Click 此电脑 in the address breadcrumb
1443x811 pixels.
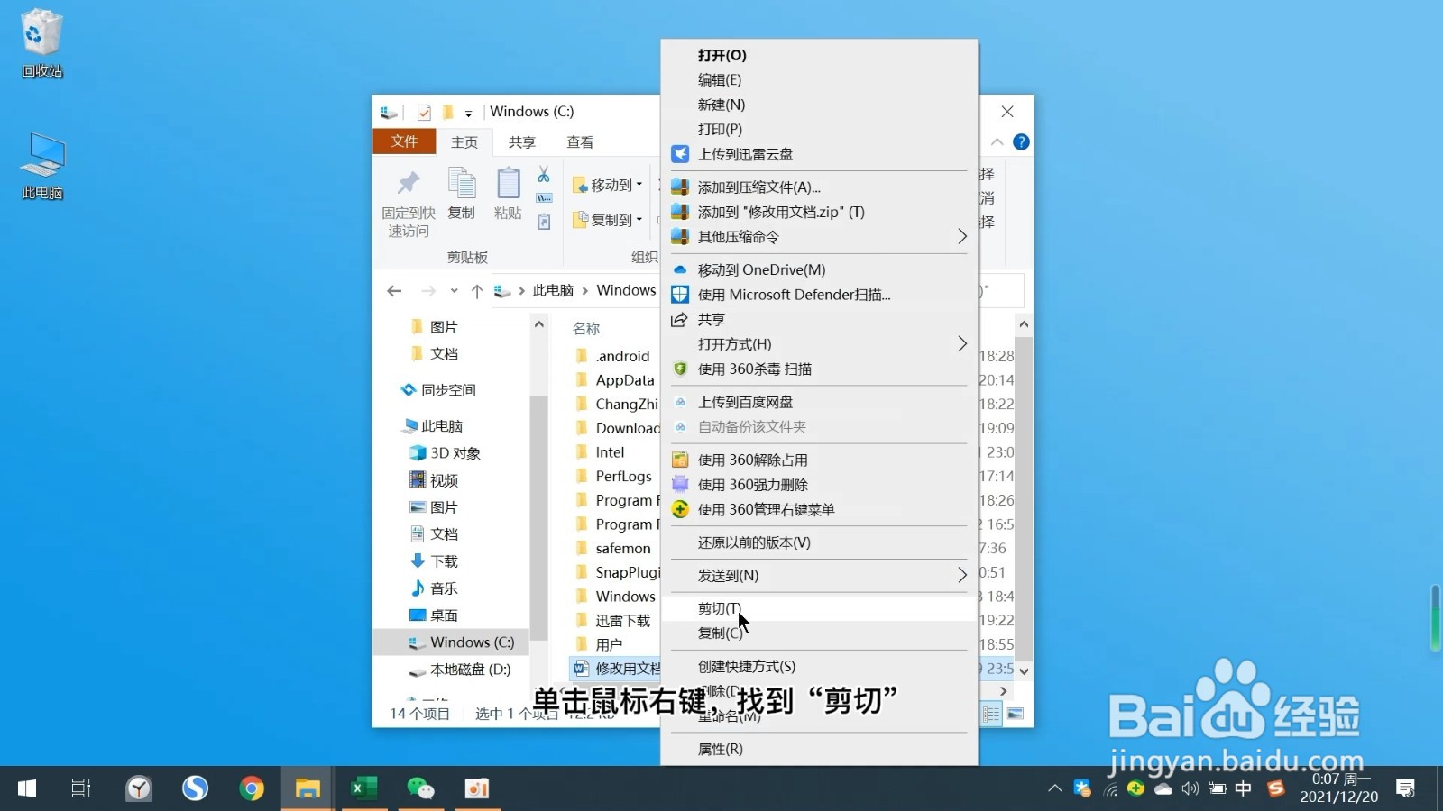[x=553, y=290]
